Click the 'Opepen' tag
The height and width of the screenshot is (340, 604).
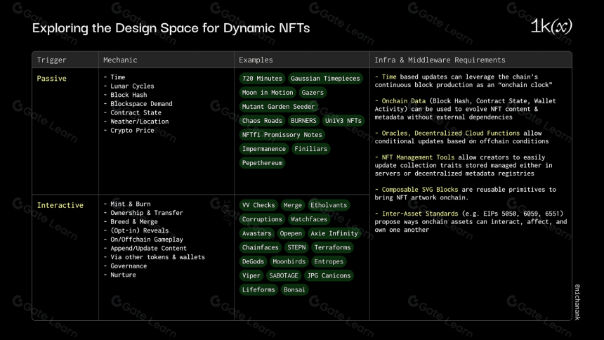(x=291, y=233)
